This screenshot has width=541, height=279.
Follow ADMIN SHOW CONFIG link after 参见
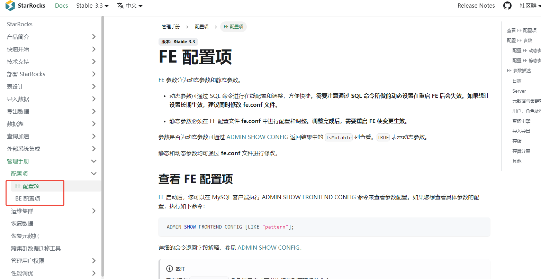[x=269, y=248]
